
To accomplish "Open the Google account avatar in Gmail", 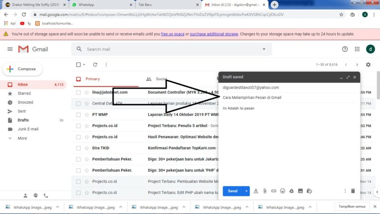I will click(x=370, y=49).
